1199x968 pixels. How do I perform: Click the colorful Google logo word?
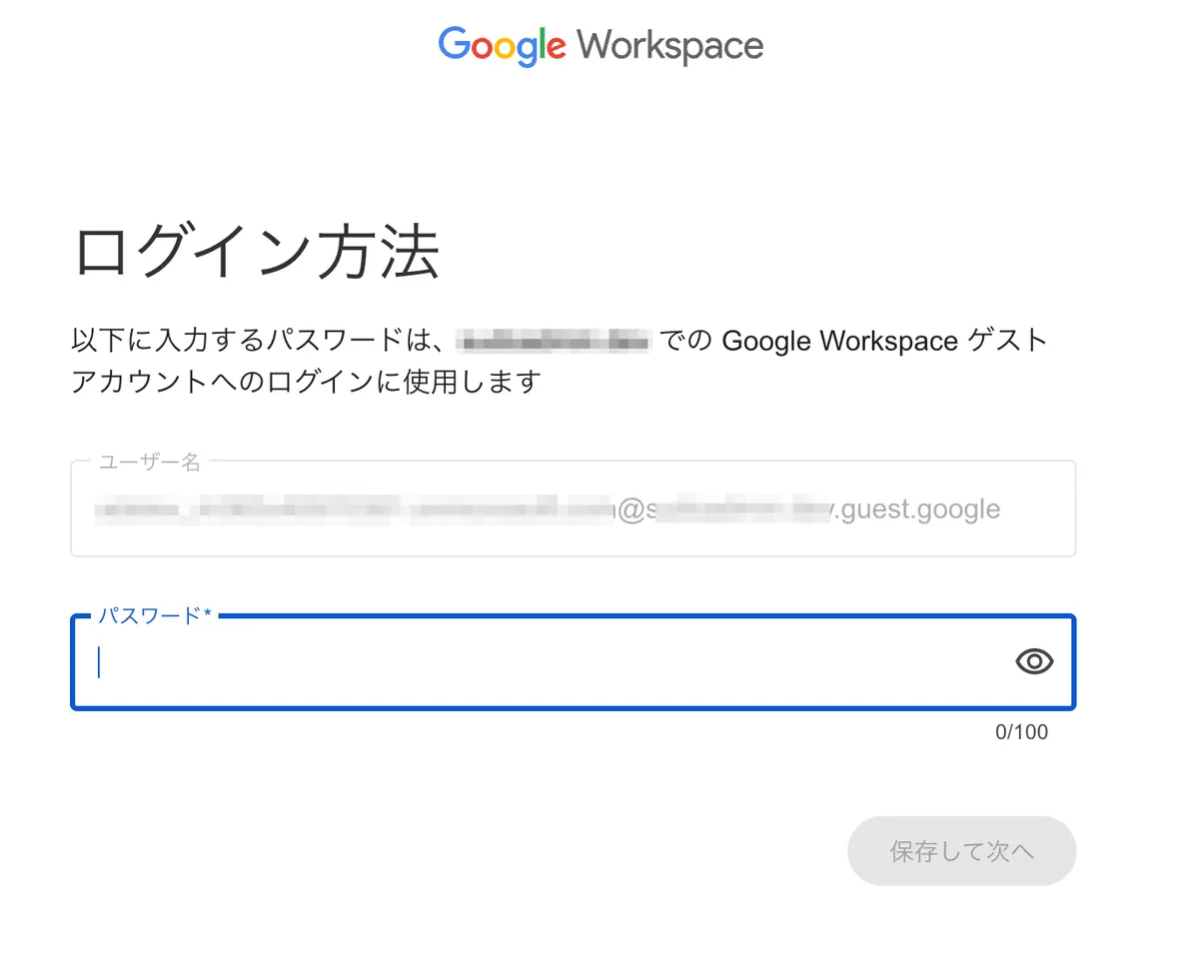[502, 45]
